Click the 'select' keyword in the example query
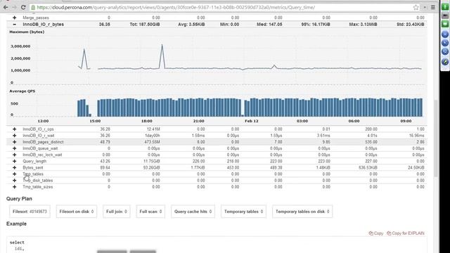Image resolution: width=450 pixels, height=253 pixels. coord(17,242)
